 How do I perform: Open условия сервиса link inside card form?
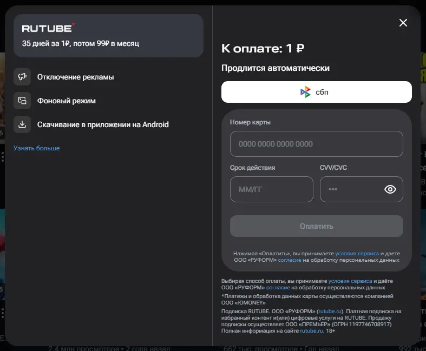click(x=357, y=254)
